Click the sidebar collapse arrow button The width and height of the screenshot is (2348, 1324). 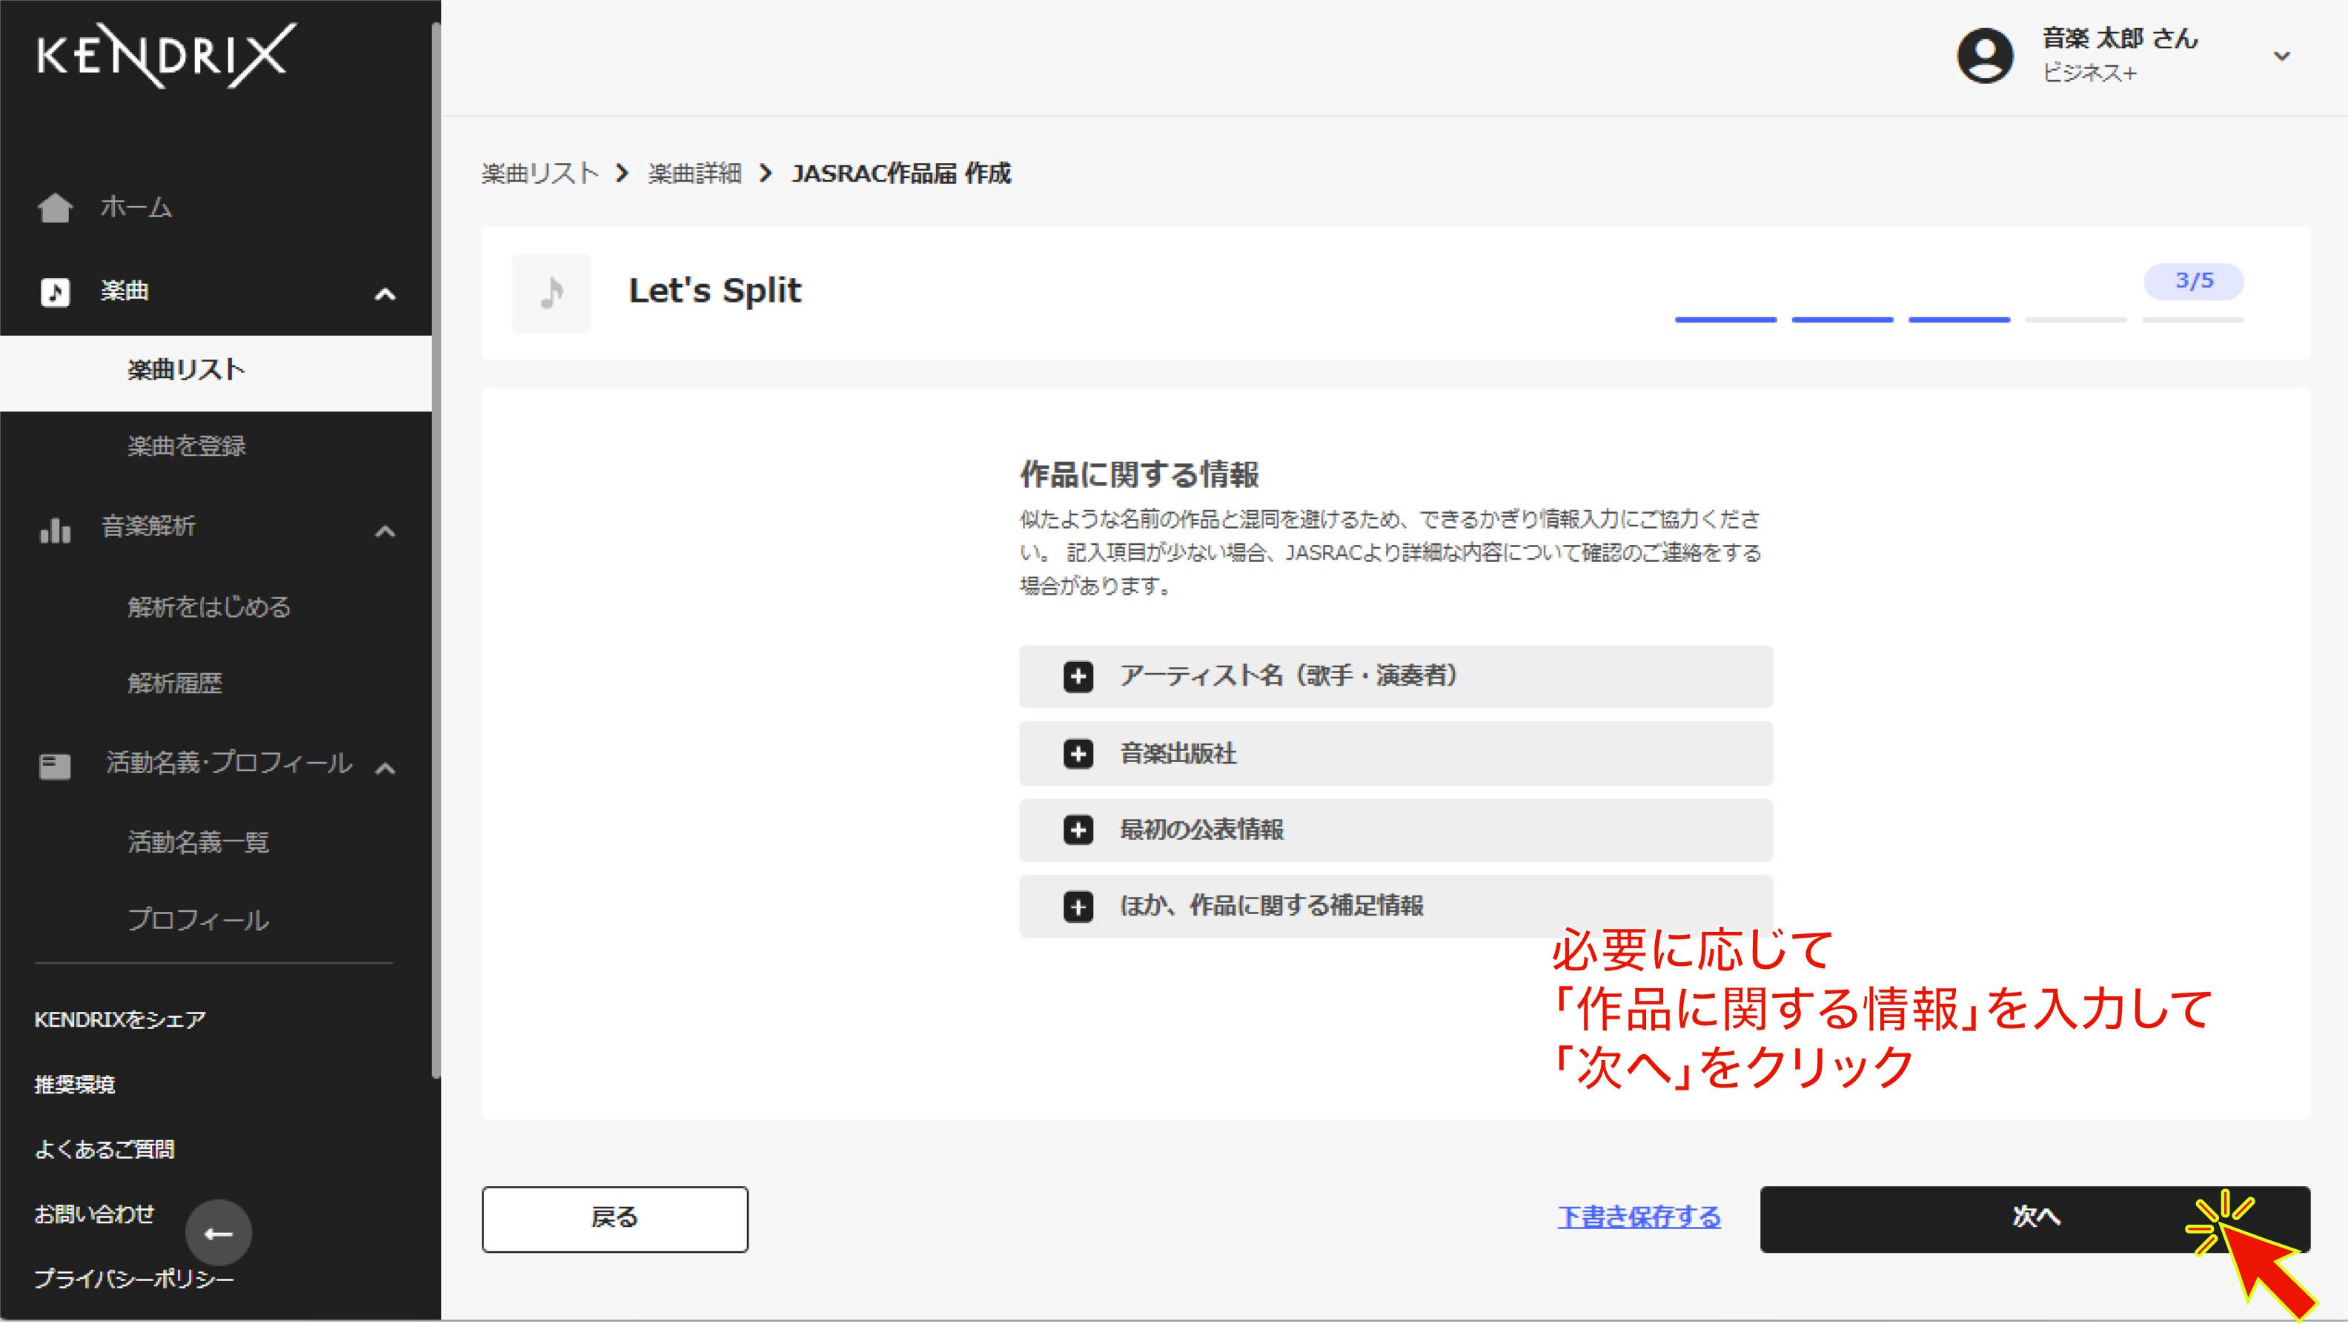pos(219,1234)
